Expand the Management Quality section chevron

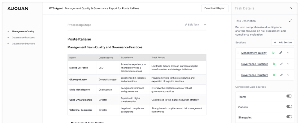pos(288,53)
